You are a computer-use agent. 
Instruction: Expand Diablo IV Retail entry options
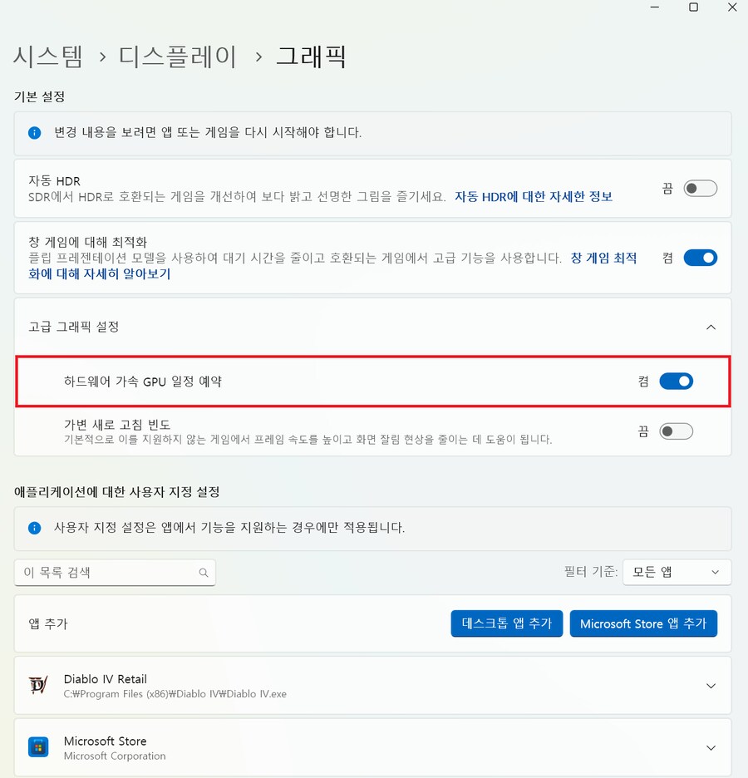tap(711, 685)
